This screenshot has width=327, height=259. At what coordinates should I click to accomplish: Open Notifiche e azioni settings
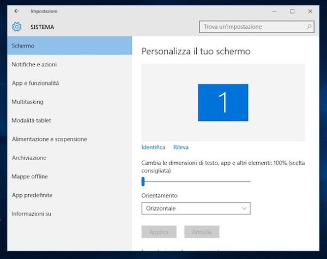click(34, 65)
